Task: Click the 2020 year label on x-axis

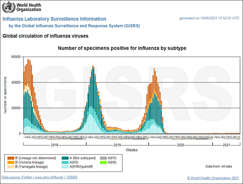Action: pyautogui.click(x=180, y=145)
